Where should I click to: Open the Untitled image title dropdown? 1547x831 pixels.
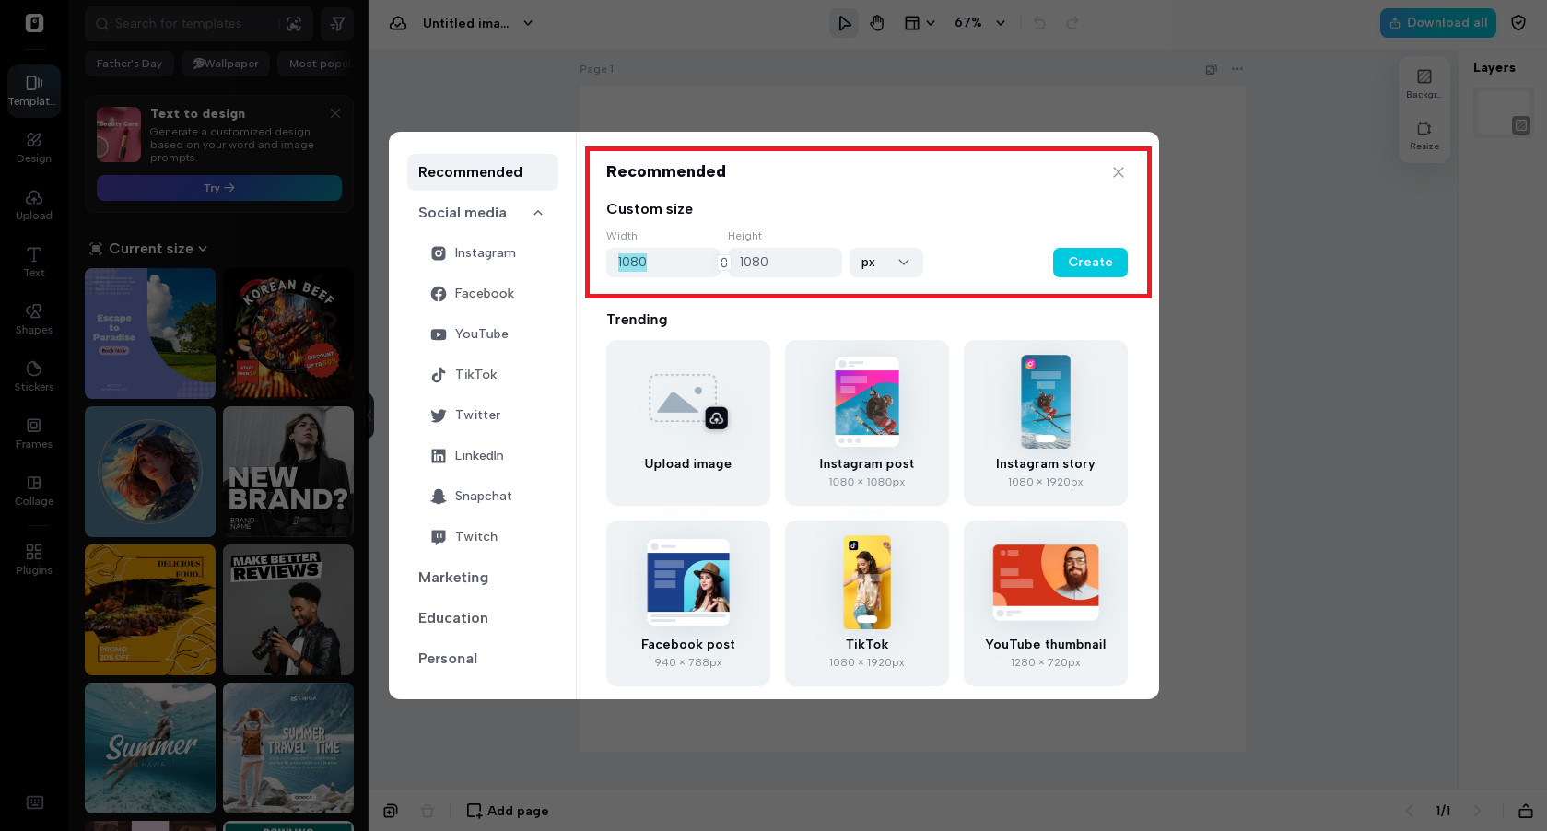(x=476, y=23)
